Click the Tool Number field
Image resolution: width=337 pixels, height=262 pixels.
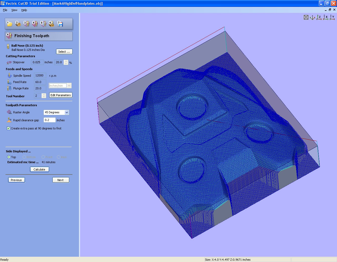[x=38, y=96]
